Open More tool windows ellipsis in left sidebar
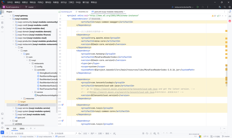 coord(2,32)
